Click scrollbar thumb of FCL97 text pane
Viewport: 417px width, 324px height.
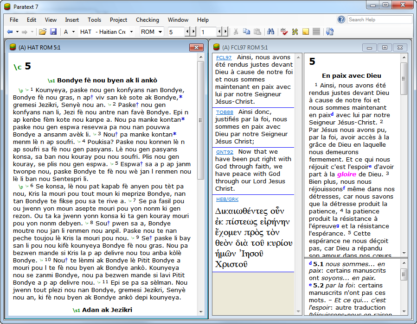click(404, 79)
